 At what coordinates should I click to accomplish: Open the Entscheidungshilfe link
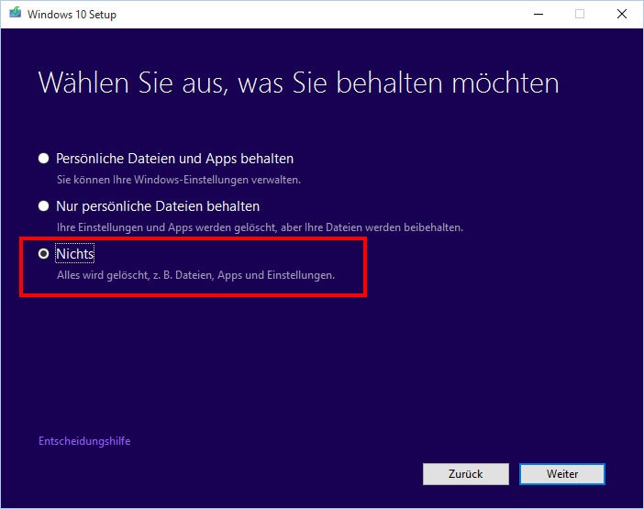click(84, 441)
